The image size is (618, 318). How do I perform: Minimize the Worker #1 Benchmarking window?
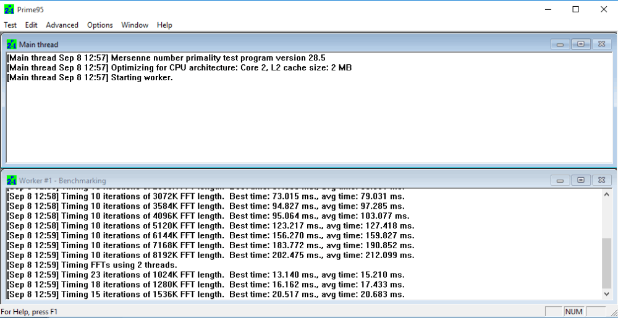tap(560, 180)
